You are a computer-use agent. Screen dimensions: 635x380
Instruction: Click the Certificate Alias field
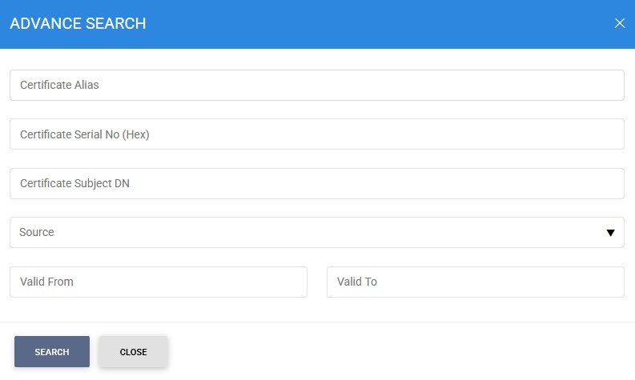tap(316, 85)
